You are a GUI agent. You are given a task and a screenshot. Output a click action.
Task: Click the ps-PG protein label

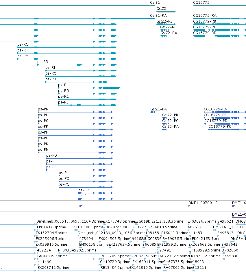point(43,138)
